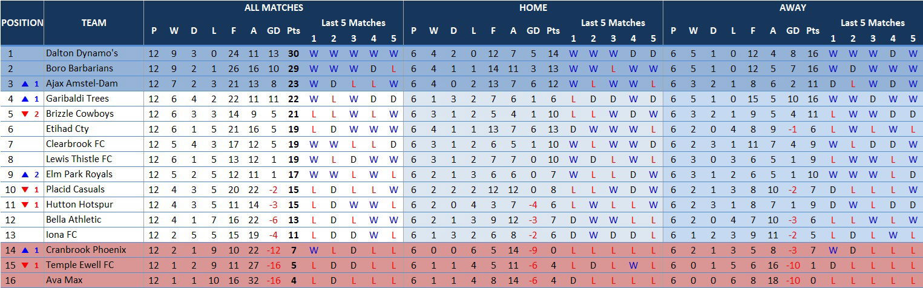Click the blue up arrow beside Elm Park Royals
Screen dimensions: 923x288
pyautogui.click(x=25, y=174)
